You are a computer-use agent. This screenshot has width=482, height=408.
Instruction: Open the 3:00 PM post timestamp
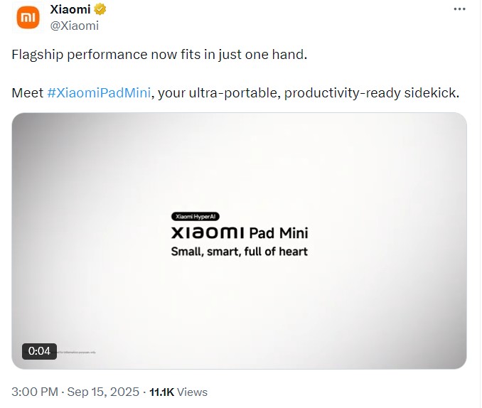(x=35, y=392)
